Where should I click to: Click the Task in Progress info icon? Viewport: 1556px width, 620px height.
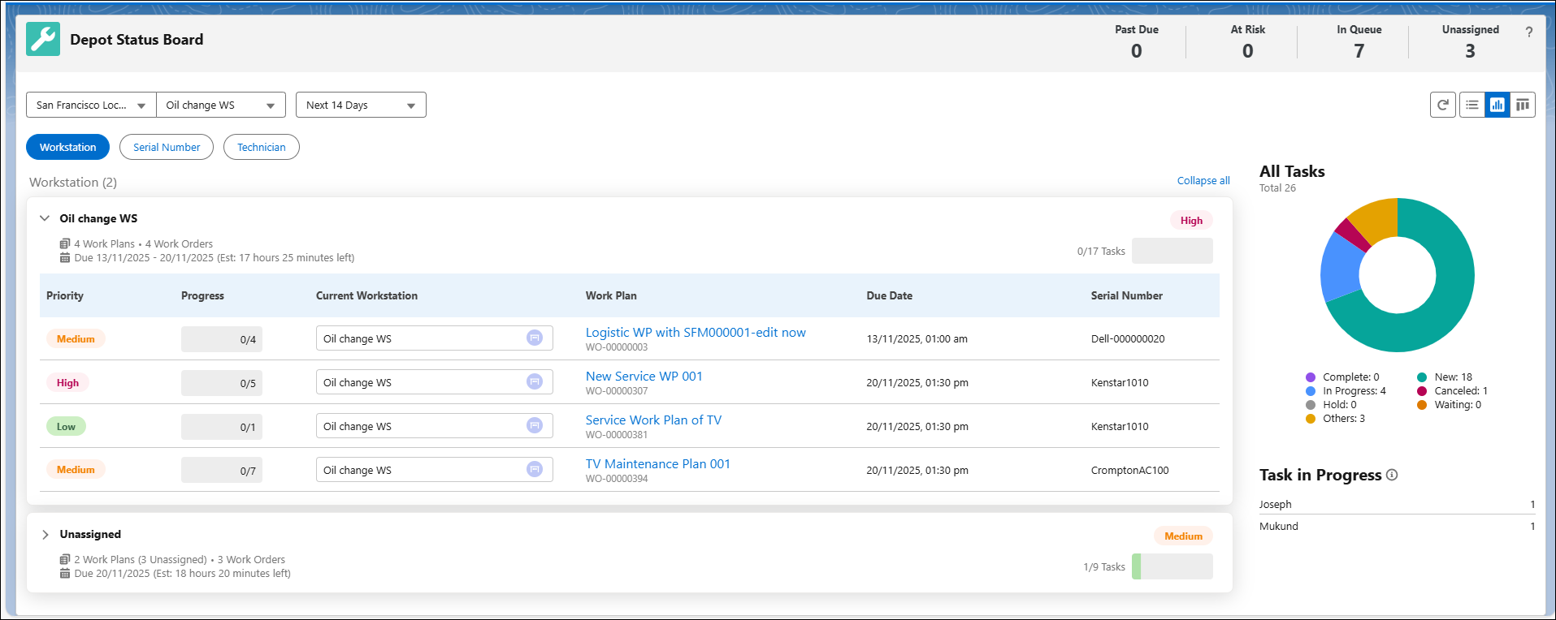[1392, 475]
